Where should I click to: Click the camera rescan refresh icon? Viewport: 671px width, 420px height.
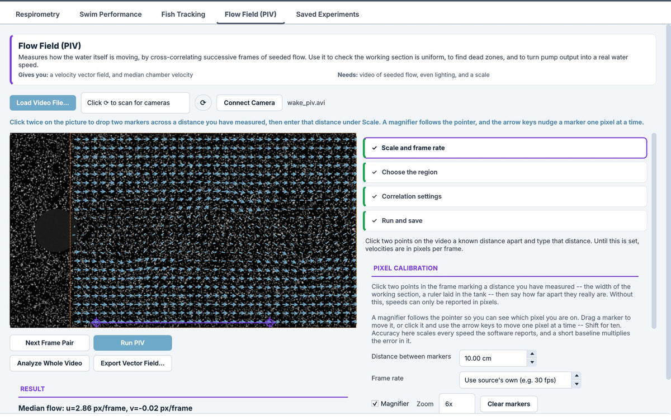coord(203,102)
